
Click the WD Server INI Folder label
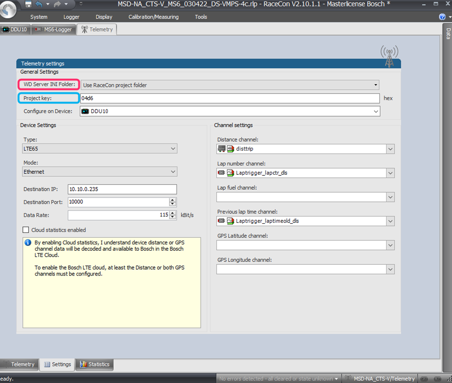(49, 84)
